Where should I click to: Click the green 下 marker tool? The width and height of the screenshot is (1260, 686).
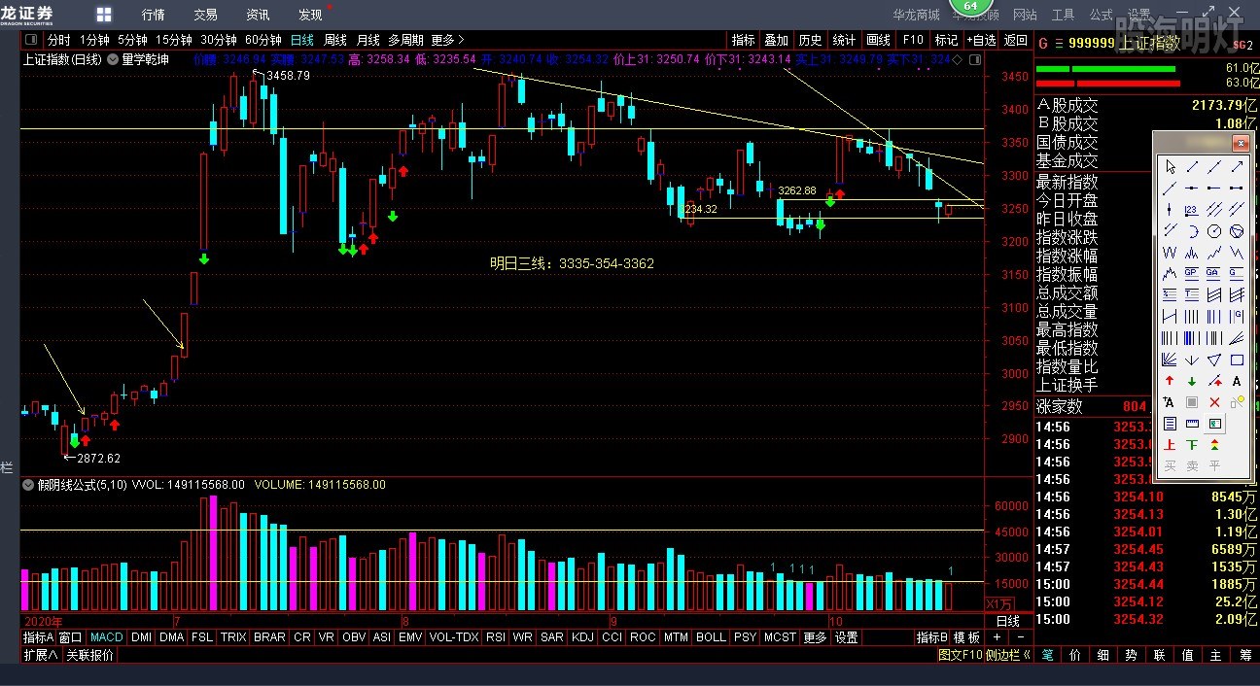click(1192, 445)
